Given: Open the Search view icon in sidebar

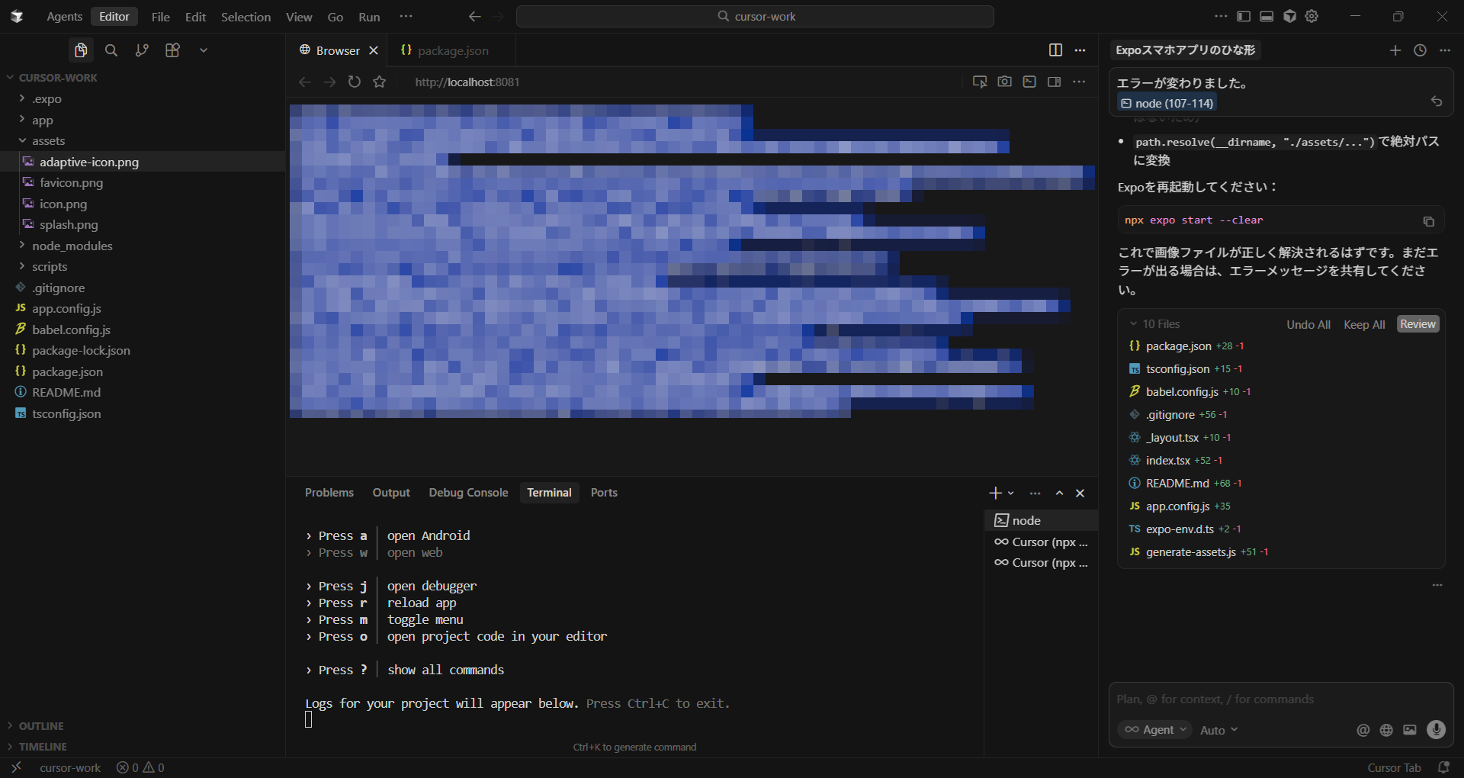Looking at the screenshot, I should point(111,50).
